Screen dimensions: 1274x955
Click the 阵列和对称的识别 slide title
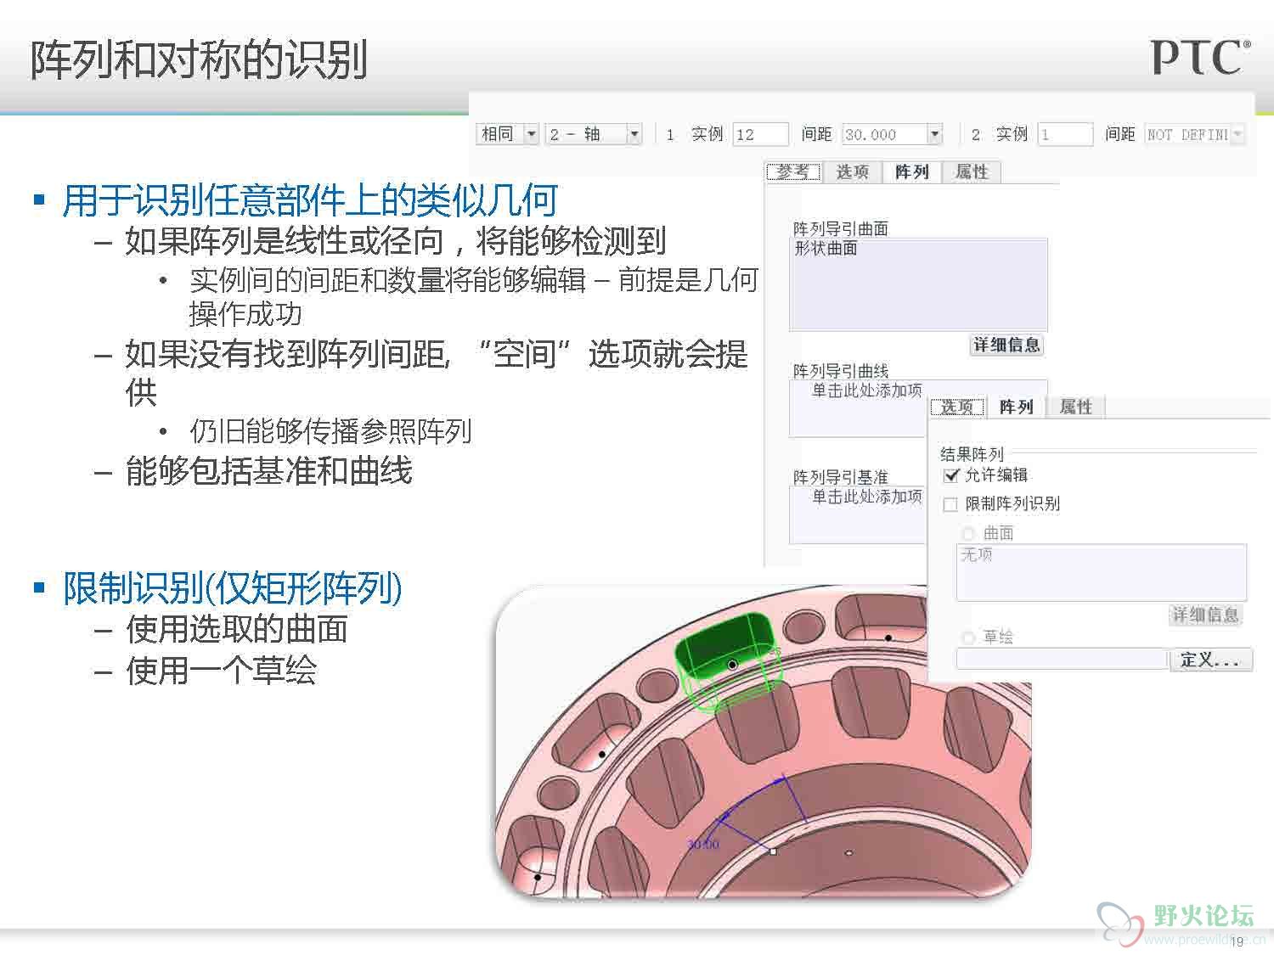pyautogui.click(x=199, y=59)
